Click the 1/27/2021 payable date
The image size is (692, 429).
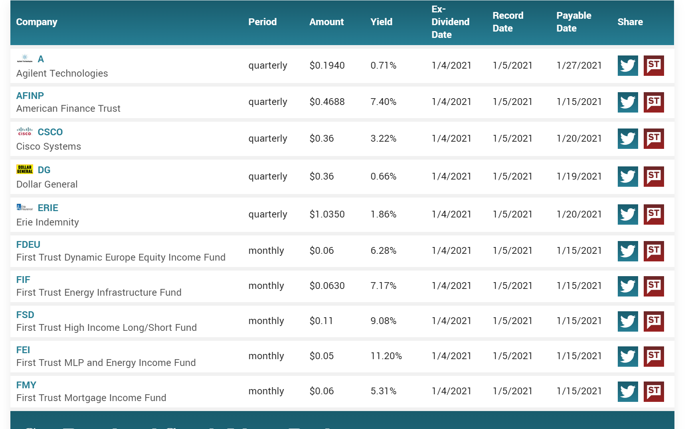pyautogui.click(x=579, y=65)
